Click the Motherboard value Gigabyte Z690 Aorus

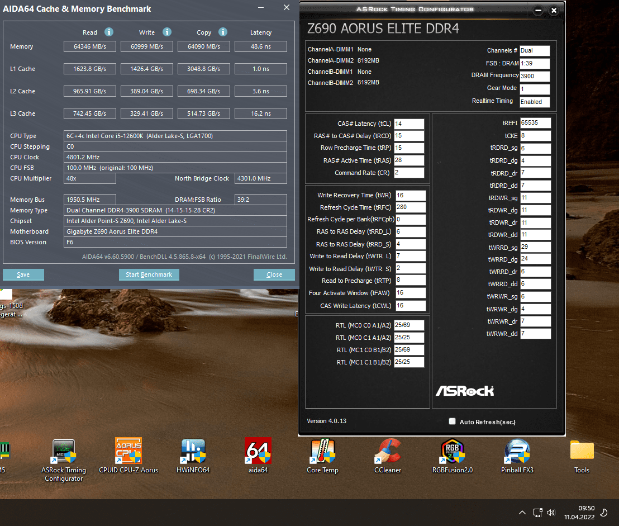coord(175,231)
